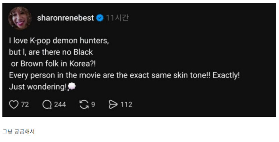Click the blue verified badge
Screen dimensions: 279x142
tap(100, 18)
